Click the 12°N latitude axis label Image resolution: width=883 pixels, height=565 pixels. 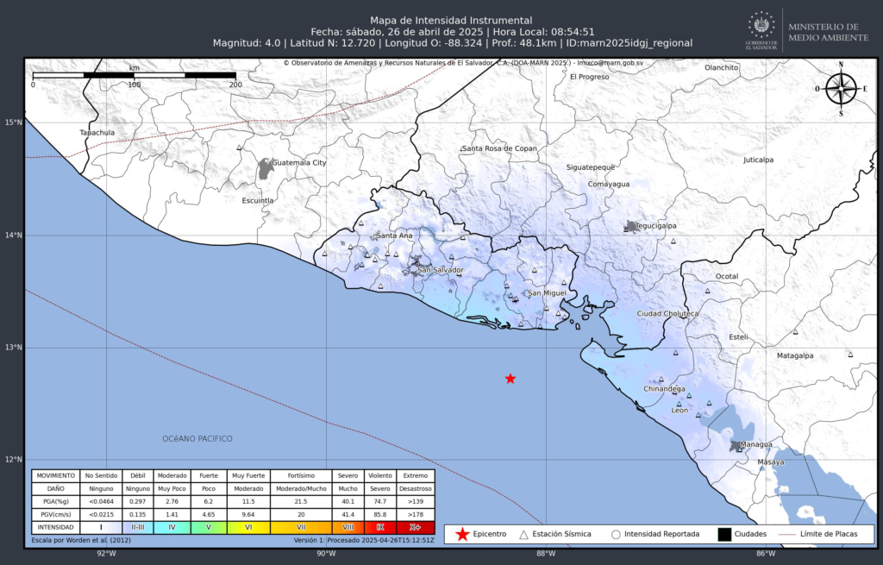click(14, 460)
